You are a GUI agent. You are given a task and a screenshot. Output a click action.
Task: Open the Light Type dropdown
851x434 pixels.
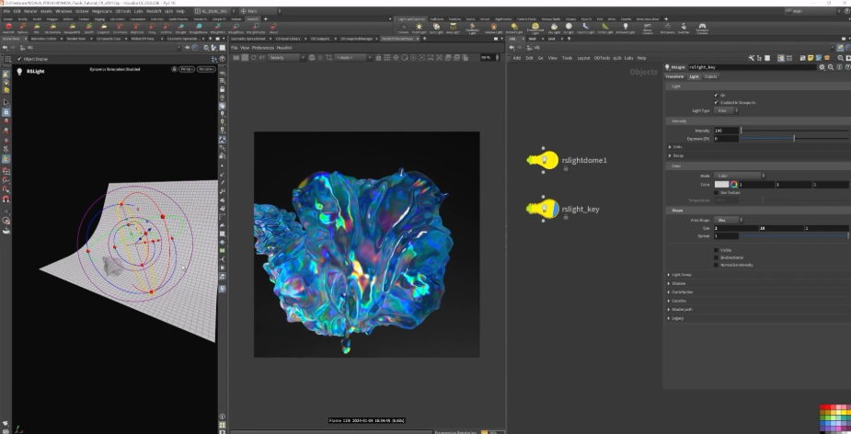pos(724,109)
